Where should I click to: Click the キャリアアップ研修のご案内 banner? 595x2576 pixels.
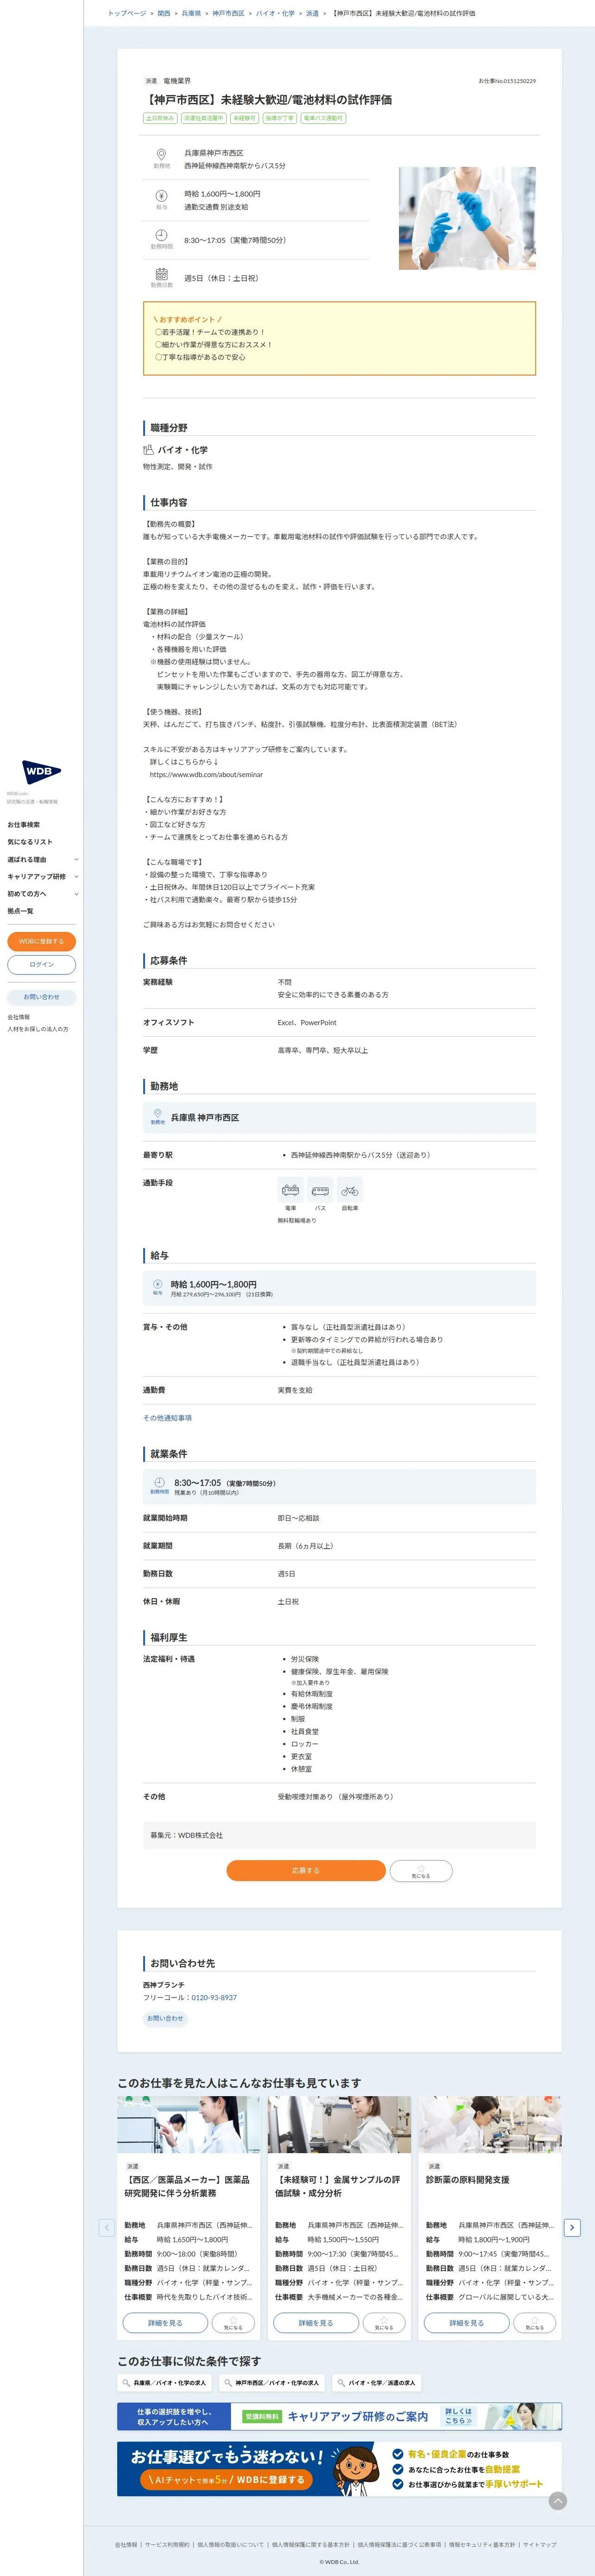click(x=339, y=2417)
